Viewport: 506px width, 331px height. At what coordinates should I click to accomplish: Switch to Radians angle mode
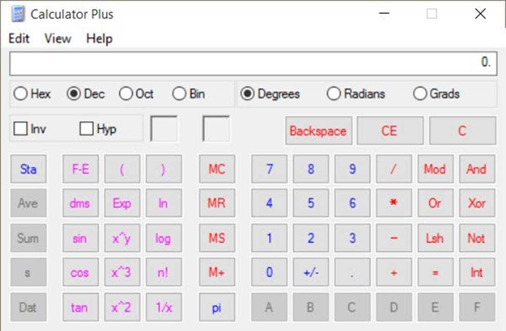coord(333,94)
